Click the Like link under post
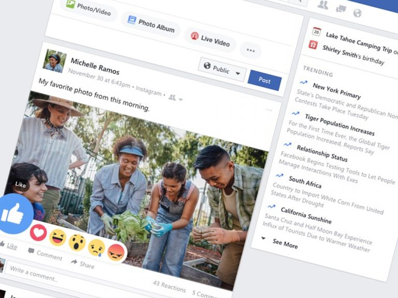This screenshot has width=398, height=298. (12, 246)
